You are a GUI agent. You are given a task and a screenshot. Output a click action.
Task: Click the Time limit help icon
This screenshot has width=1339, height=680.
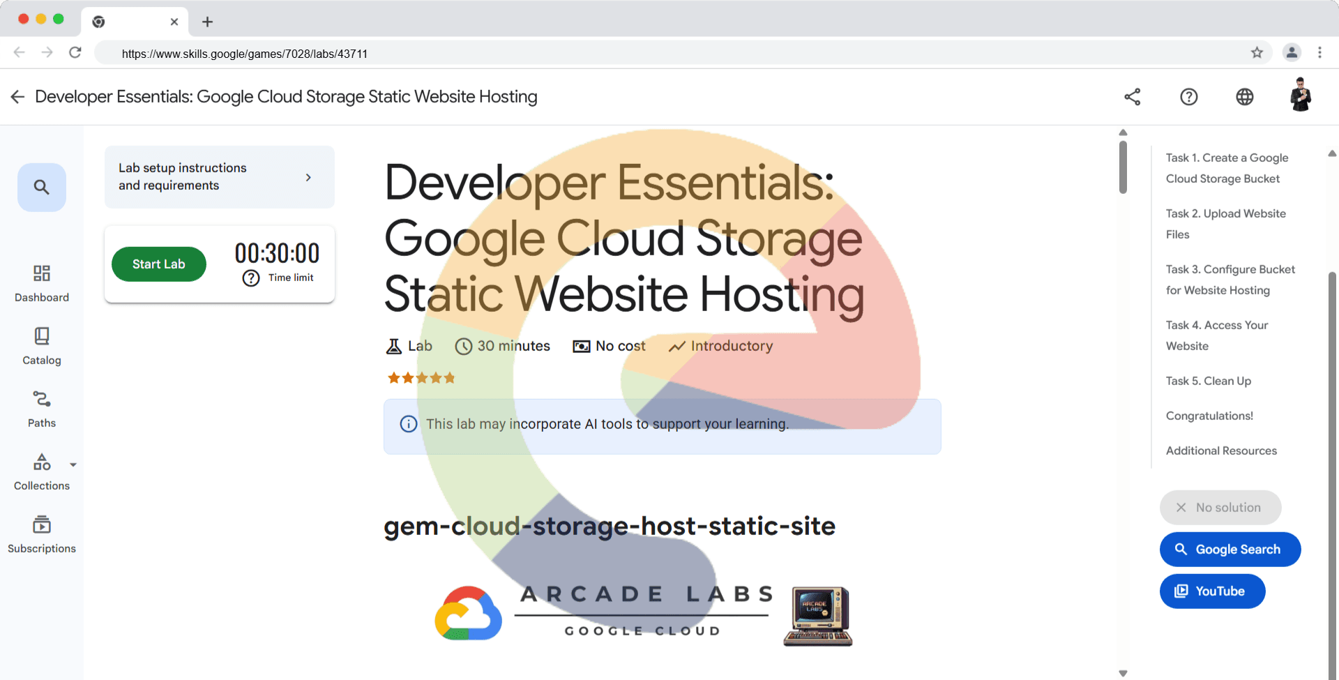[x=251, y=278]
